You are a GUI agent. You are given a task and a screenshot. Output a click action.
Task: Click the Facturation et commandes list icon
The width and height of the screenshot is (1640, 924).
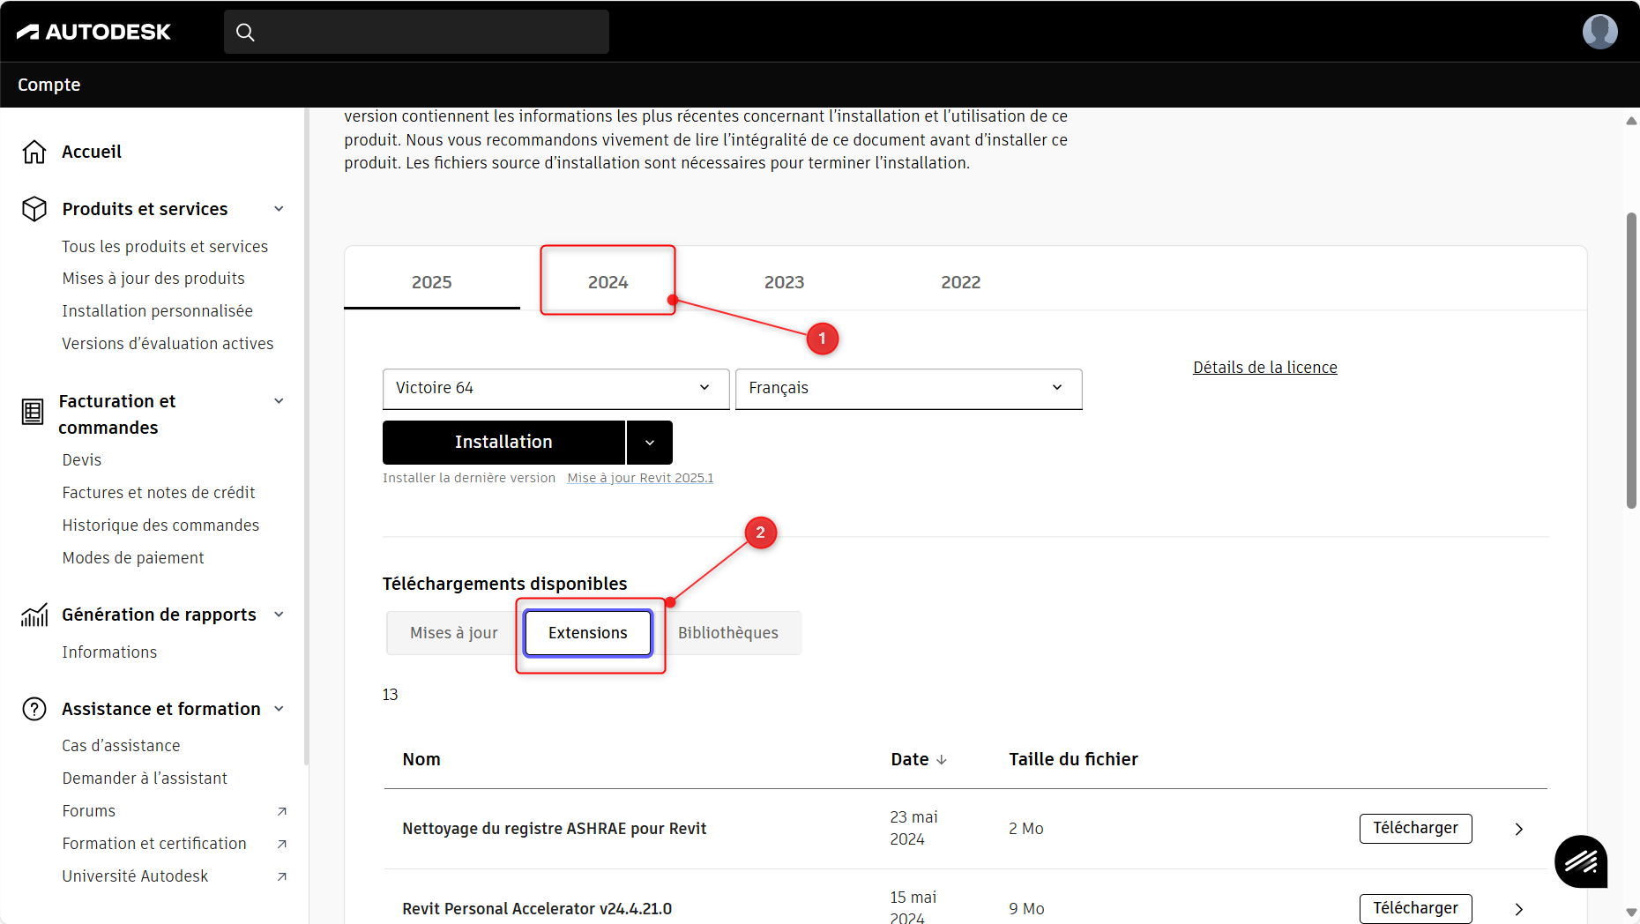click(33, 412)
